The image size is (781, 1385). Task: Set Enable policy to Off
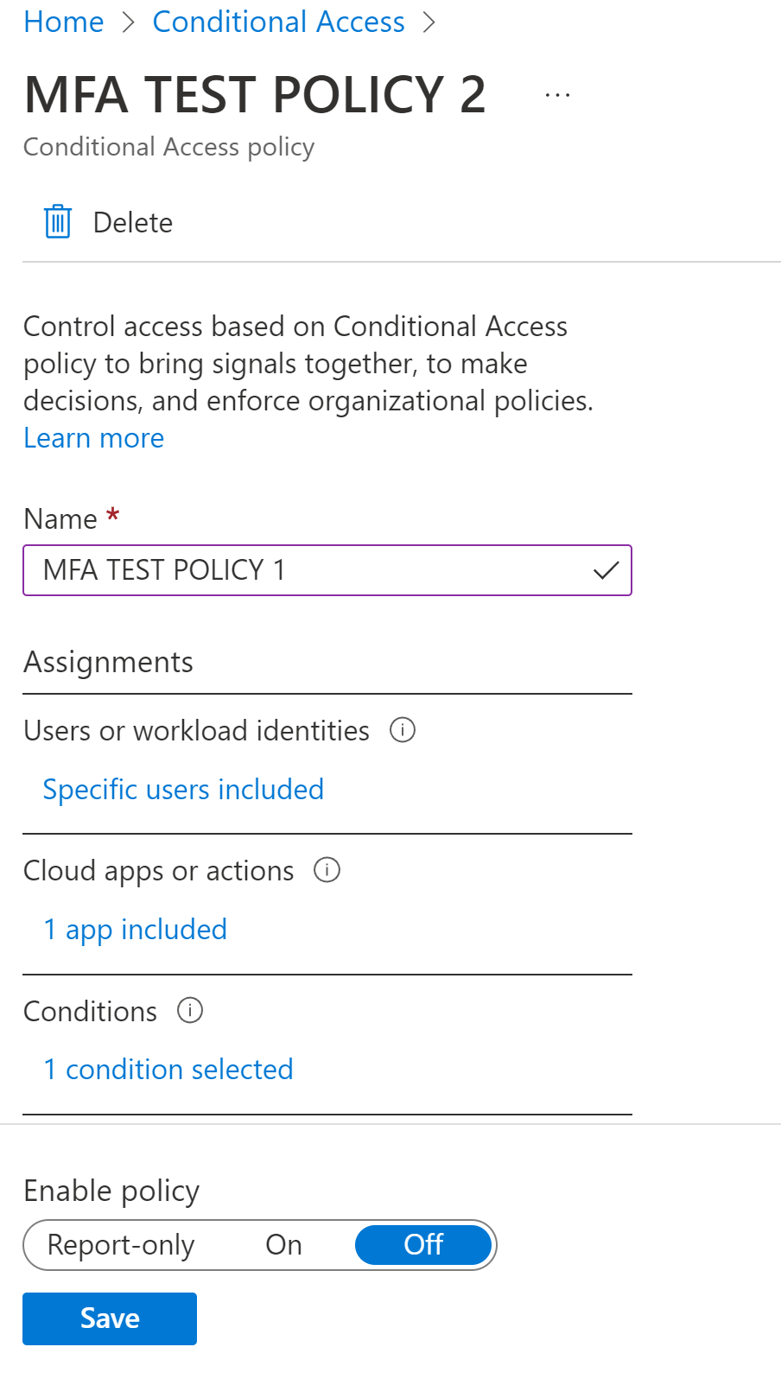pos(423,1245)
